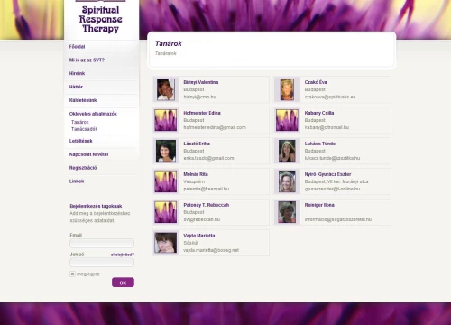This screenshot has height=325, width=451.
Task: Click the Spiritual Response Therapy logo
Action: 101,19
